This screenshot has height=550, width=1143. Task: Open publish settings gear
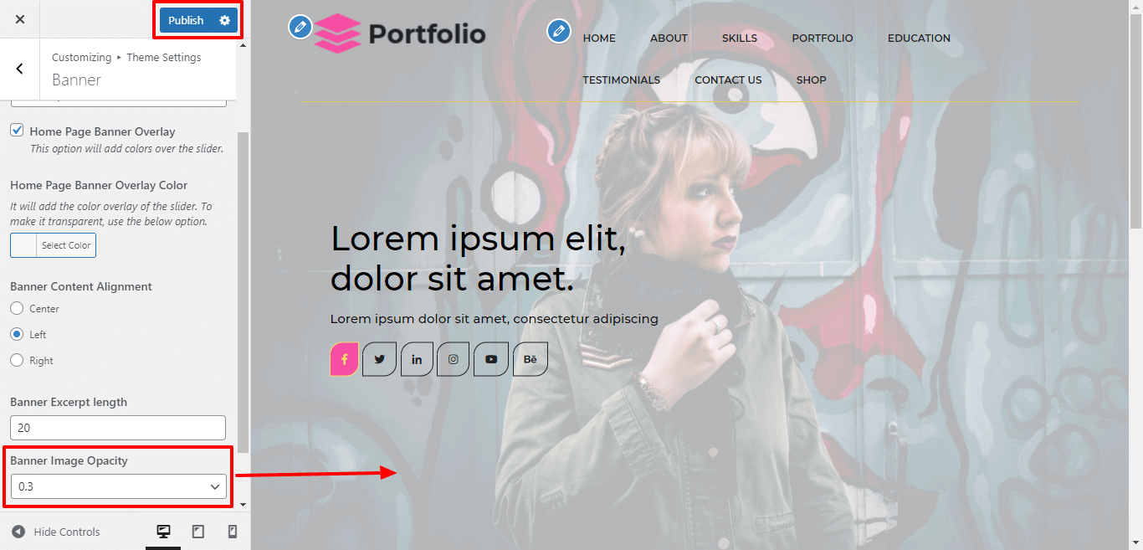tap(224, 20)
